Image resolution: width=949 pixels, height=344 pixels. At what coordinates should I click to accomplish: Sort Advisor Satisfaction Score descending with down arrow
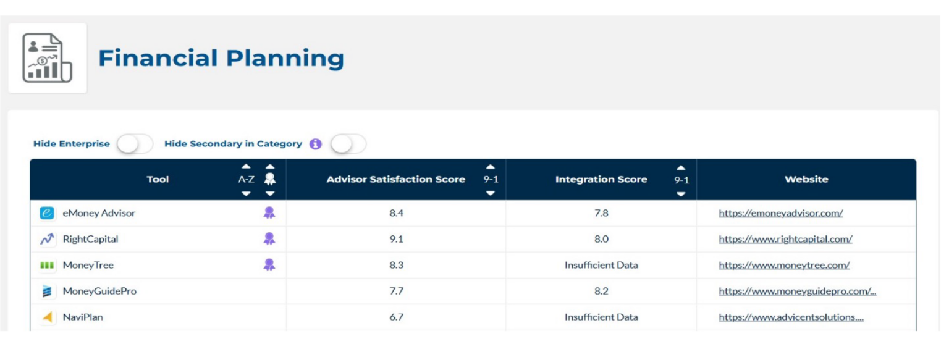[491, 193]
